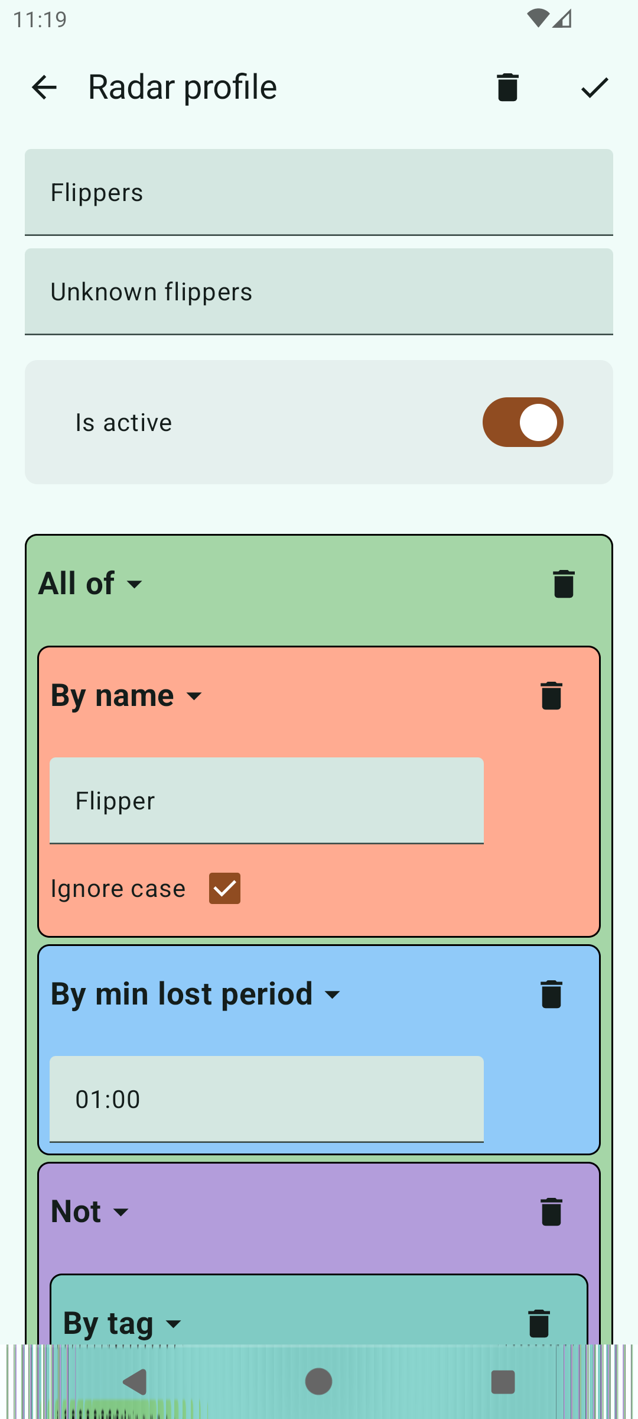Viewport: 638px width, 1419px height.
Task: Remove the 'By name' filter
Action: coord(551,695)
